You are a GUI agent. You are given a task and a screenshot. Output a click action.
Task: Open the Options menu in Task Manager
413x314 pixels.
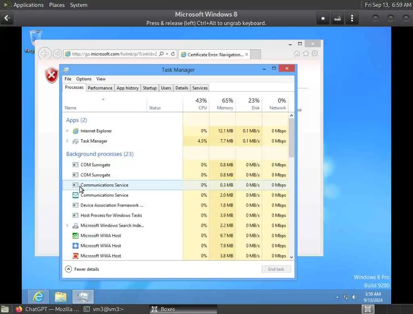(84, 79)
